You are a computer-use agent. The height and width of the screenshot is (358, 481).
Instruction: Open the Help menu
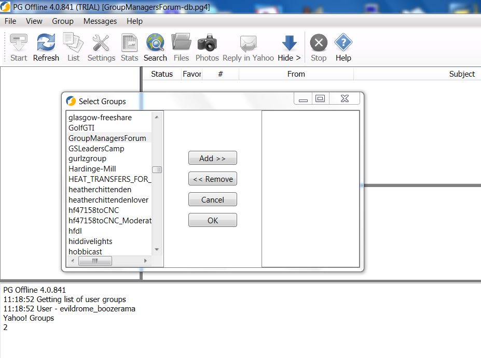135,21
